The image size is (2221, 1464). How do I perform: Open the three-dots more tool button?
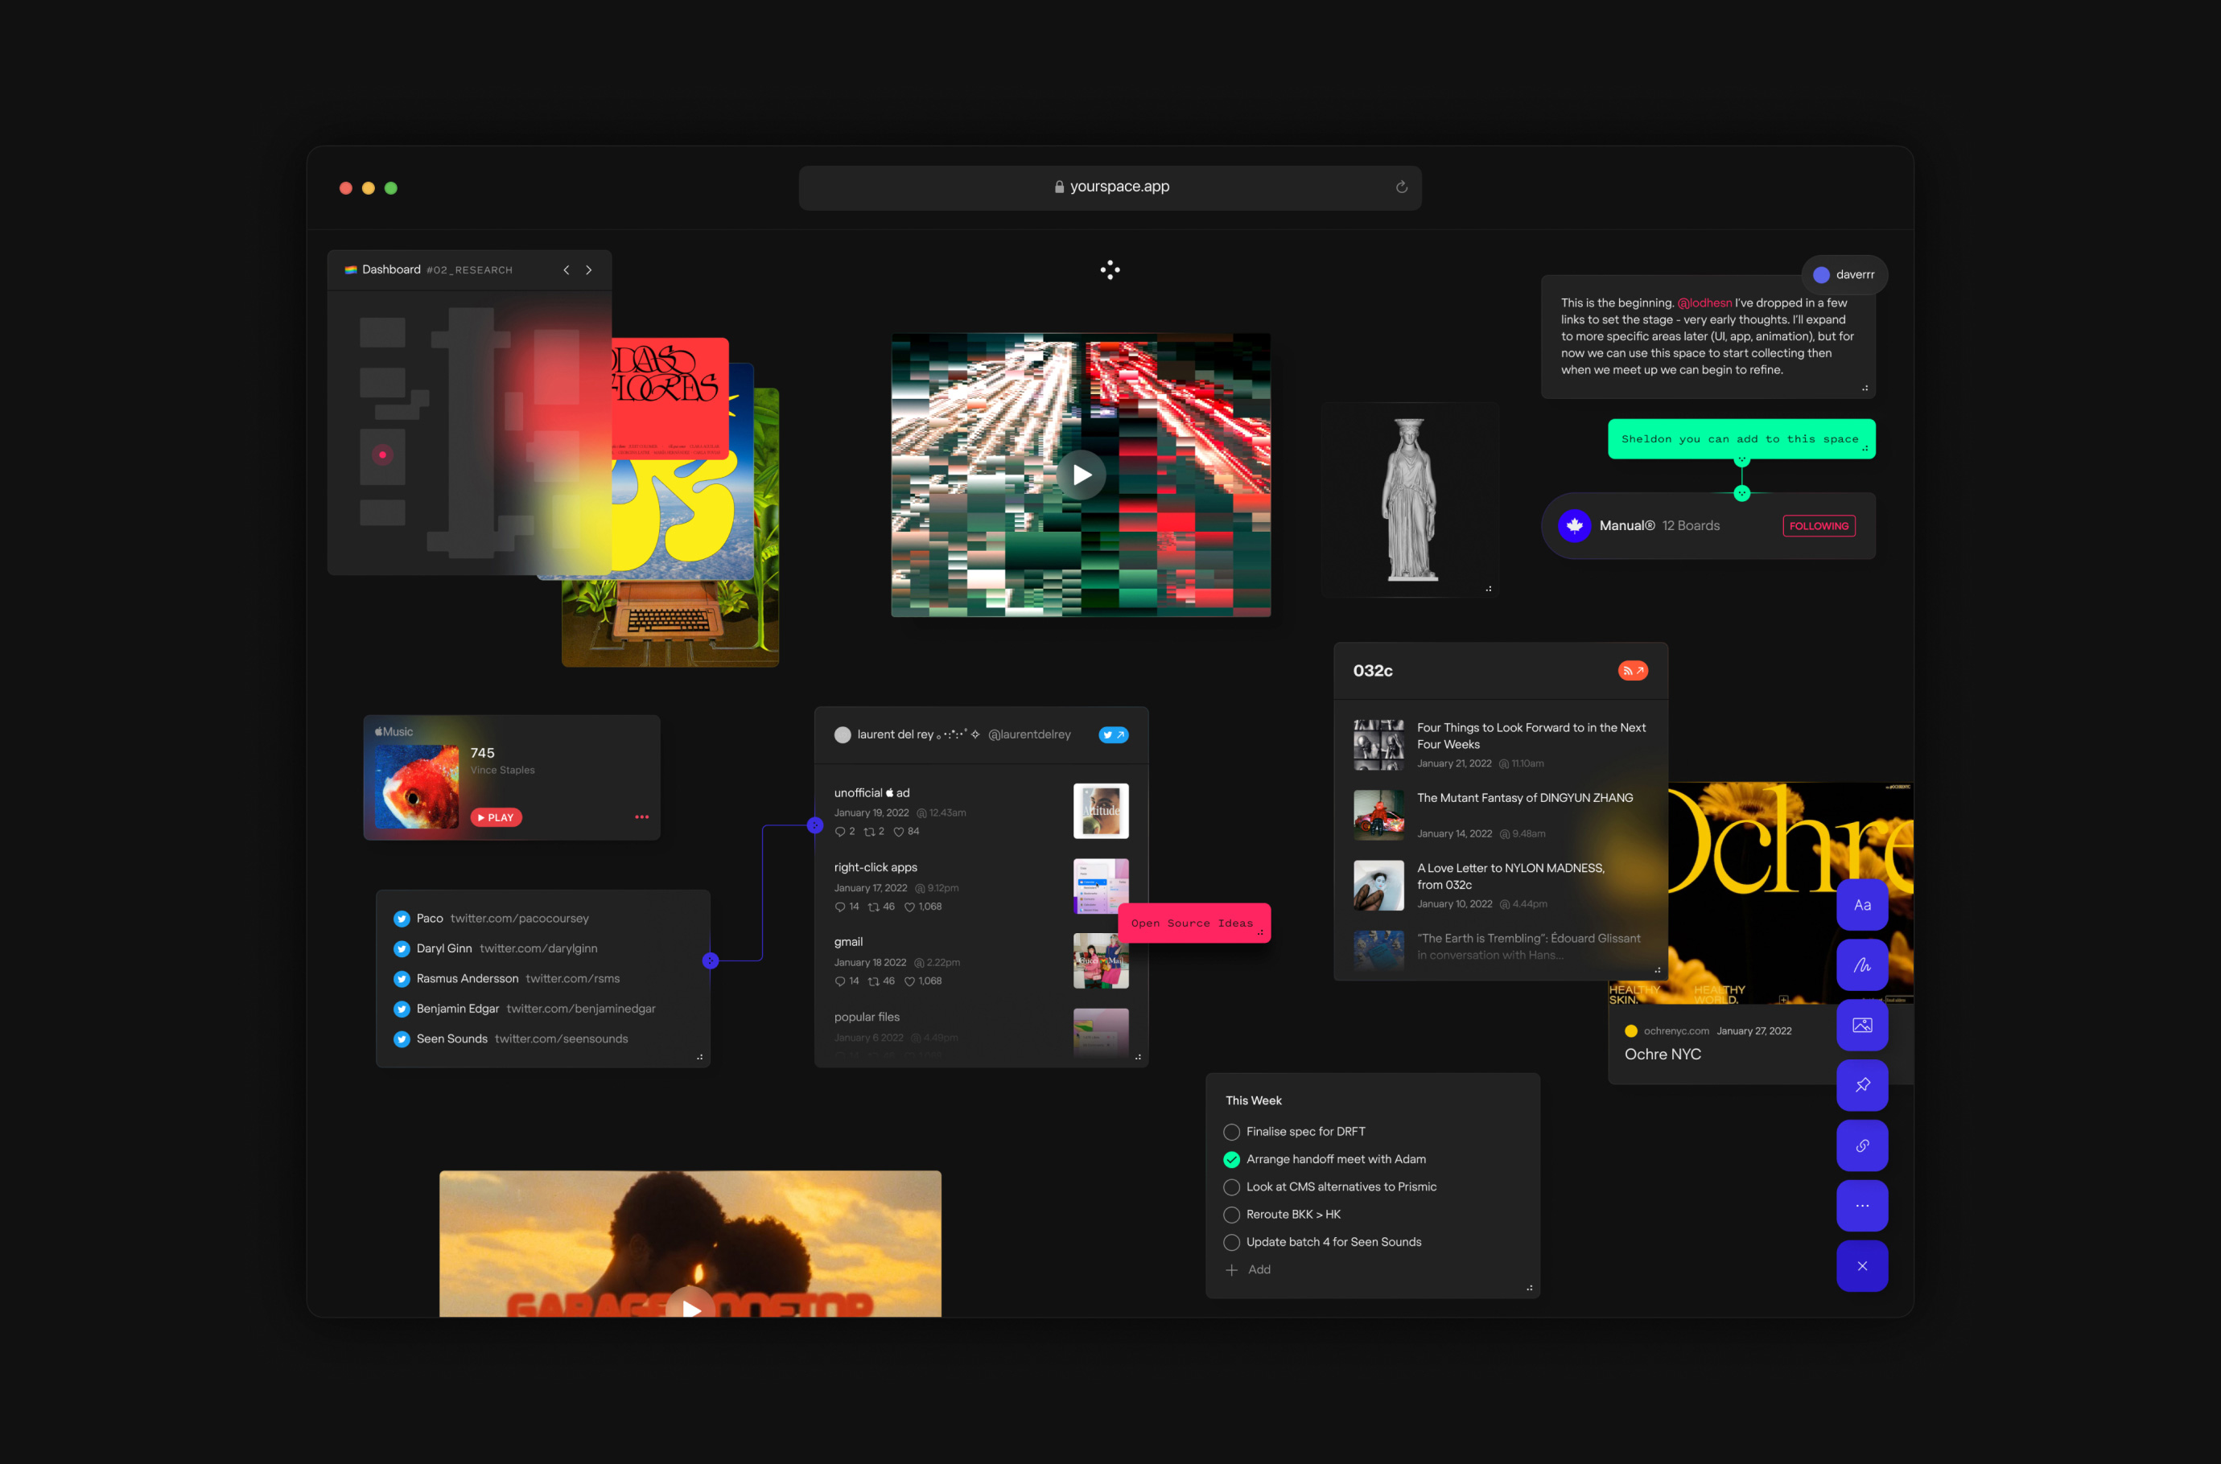click(x=1861, y=1205)
